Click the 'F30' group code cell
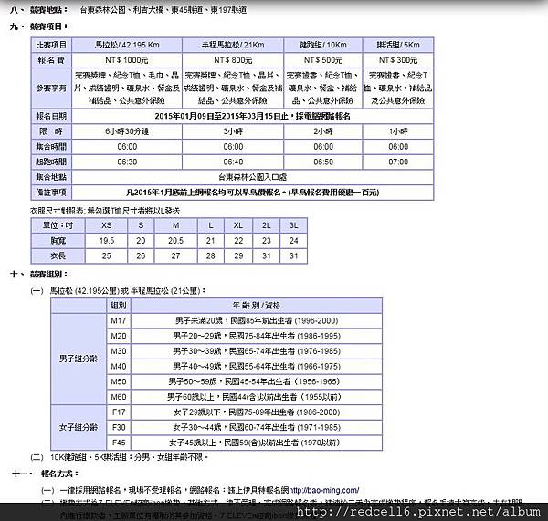Viewport: 548px width, 521px height. [119, 427]
